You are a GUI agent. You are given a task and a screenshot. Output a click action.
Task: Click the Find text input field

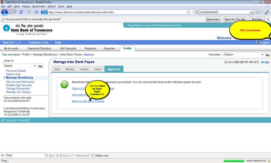point(29,156)
